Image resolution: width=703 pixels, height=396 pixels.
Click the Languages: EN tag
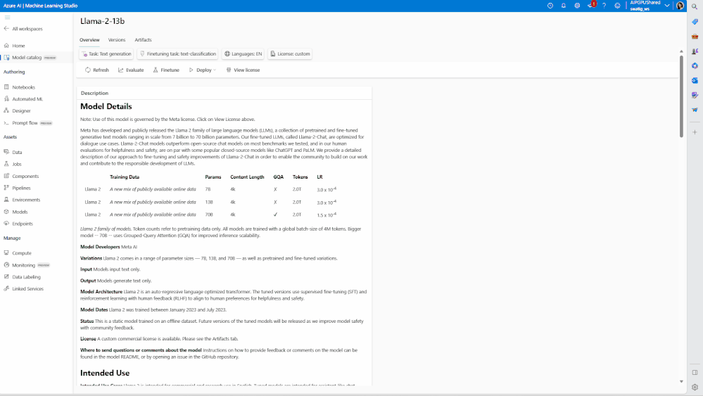[243, 53]
